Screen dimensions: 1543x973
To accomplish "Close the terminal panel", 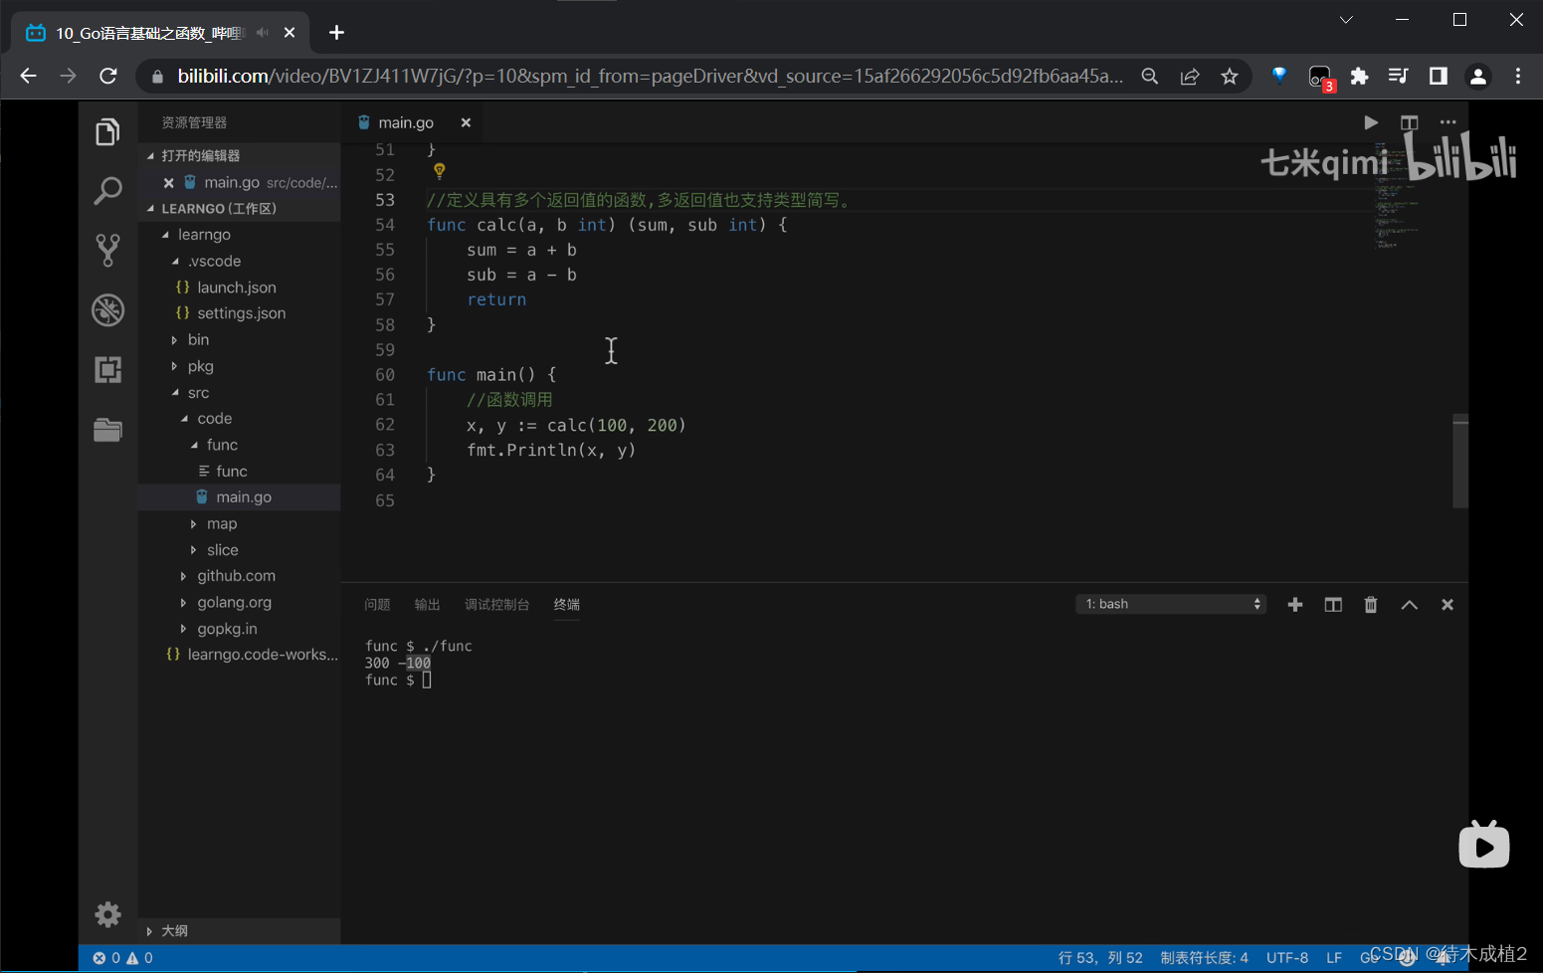I will click(1447, 604).
